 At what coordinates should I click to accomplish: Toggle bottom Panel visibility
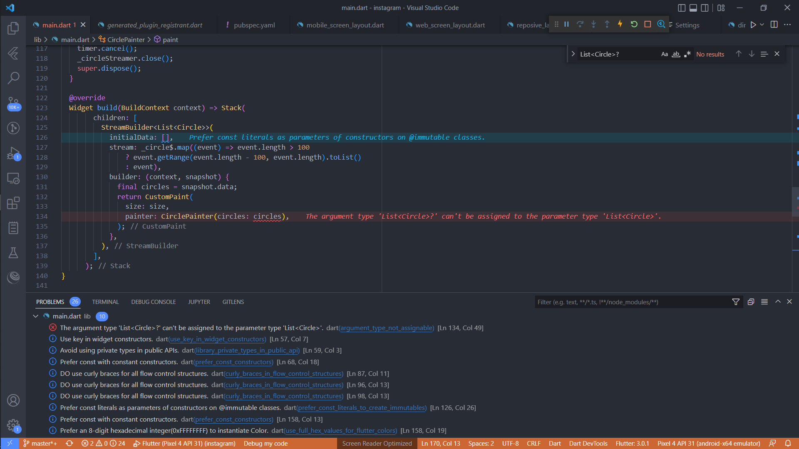[693, 7]
